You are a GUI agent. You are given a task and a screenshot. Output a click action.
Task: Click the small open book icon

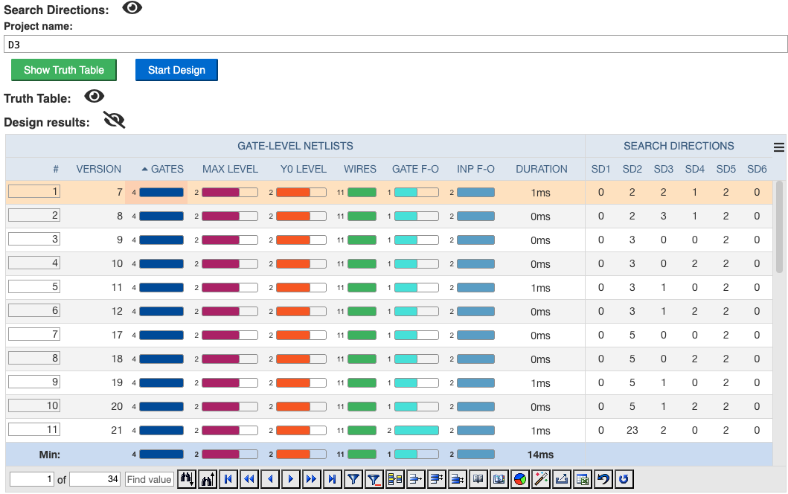click(x=478, y=479)
